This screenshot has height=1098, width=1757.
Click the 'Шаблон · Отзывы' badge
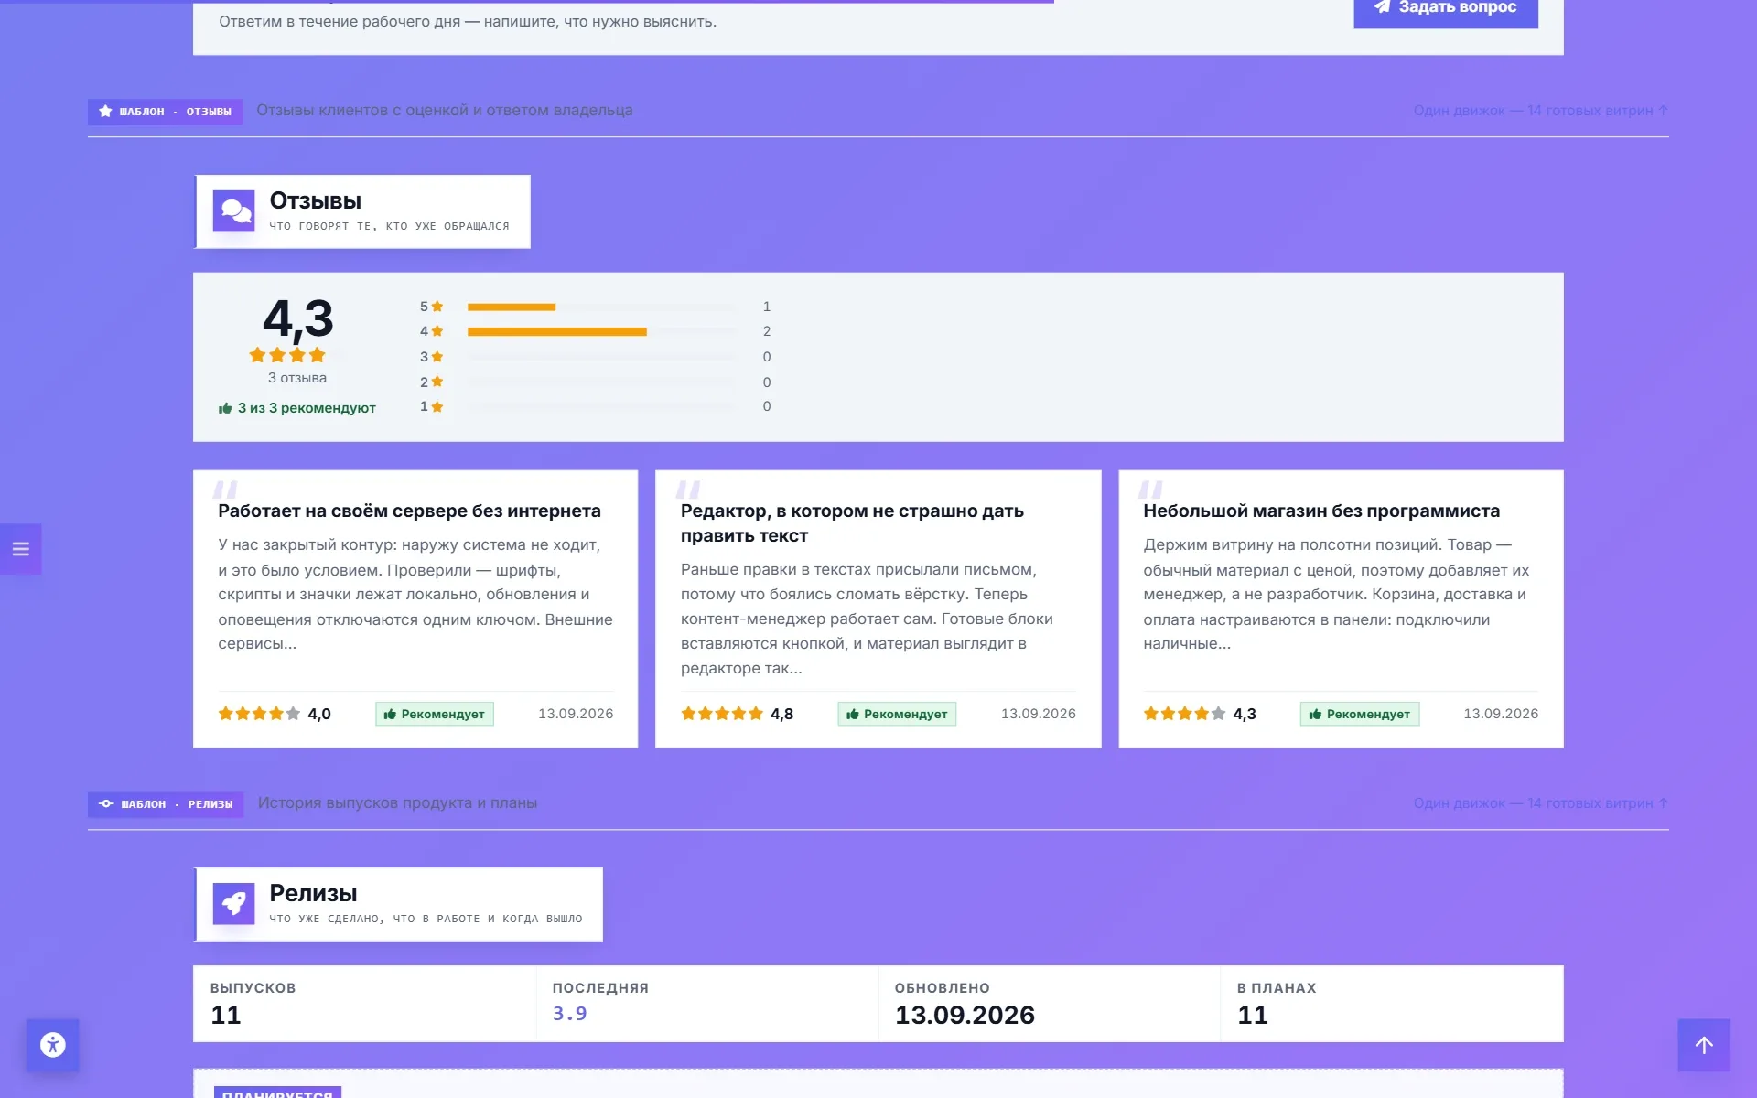coord(165,112)
